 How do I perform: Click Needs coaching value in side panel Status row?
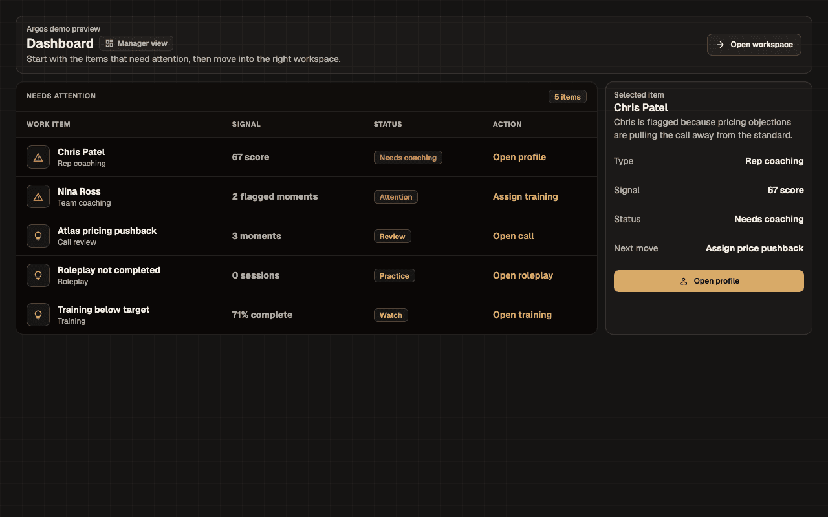[769, 219]
